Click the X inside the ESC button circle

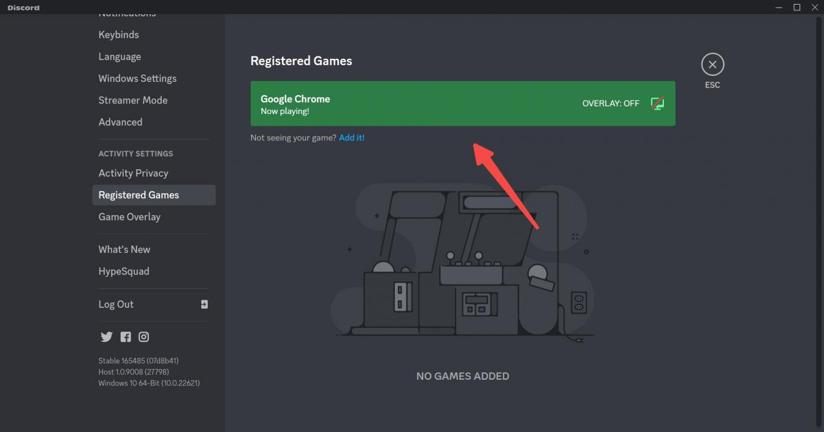[712, 64]
